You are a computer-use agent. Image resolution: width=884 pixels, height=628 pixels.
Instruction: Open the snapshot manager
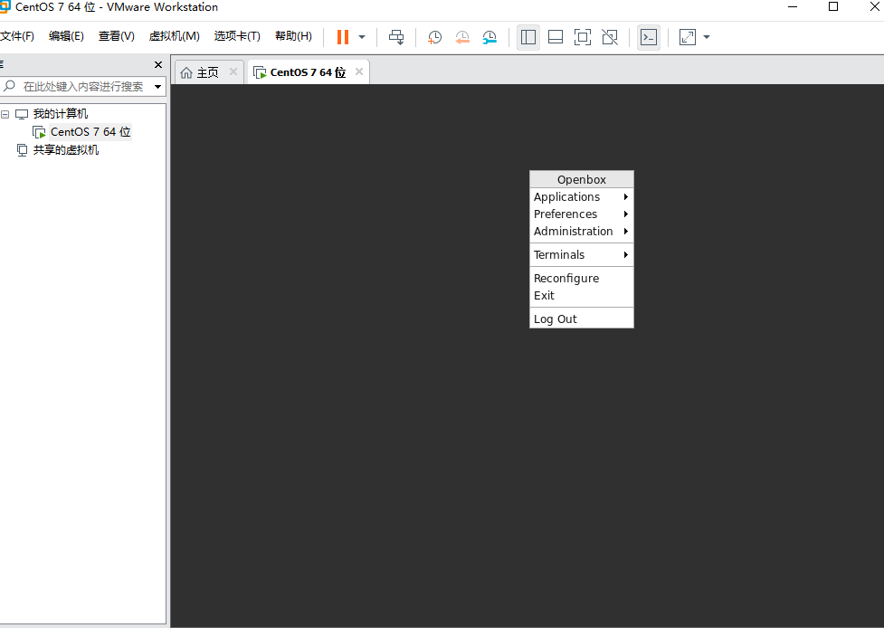pos(490,37)
